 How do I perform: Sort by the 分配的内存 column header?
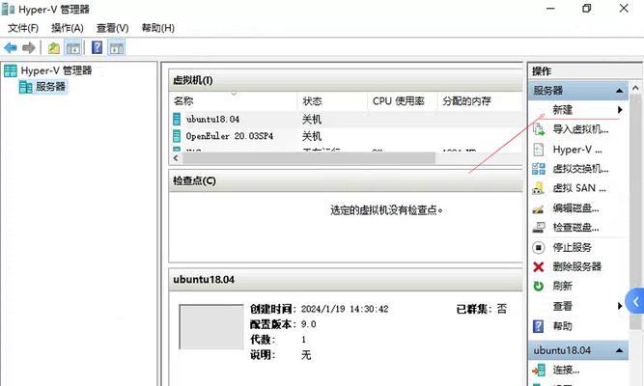click(x=479, y=101)
